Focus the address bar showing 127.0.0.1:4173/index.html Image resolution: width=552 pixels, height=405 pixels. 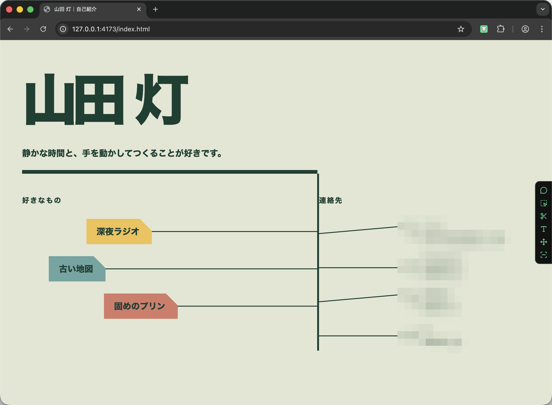263,29
